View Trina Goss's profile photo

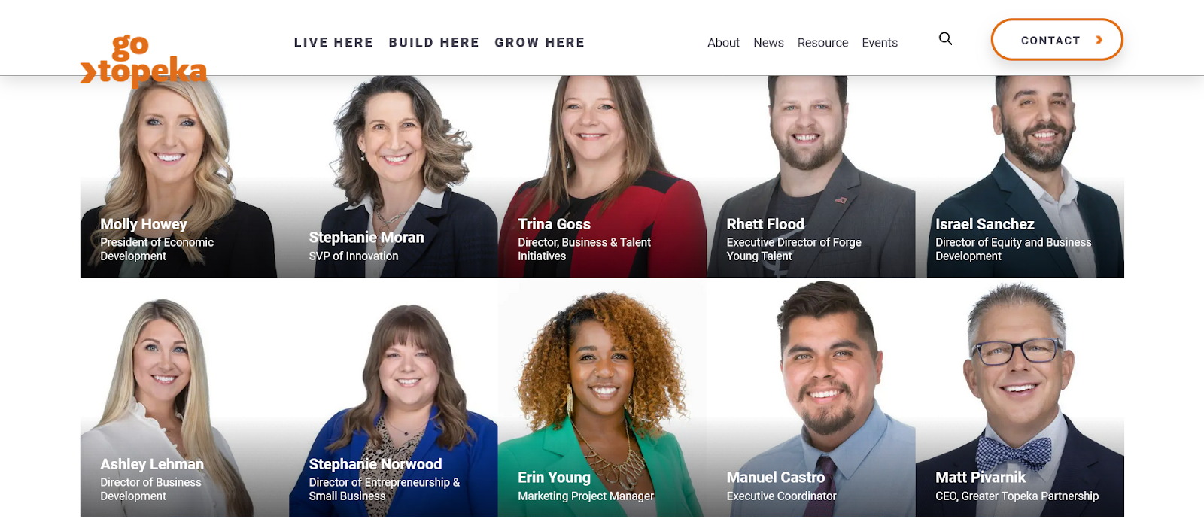pos(602,177)
